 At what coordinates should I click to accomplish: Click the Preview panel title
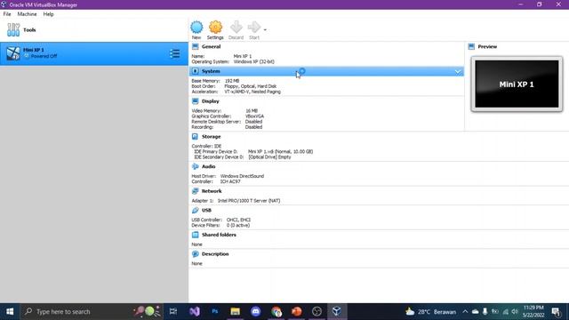pyautogui.click(x=487, y=46)
